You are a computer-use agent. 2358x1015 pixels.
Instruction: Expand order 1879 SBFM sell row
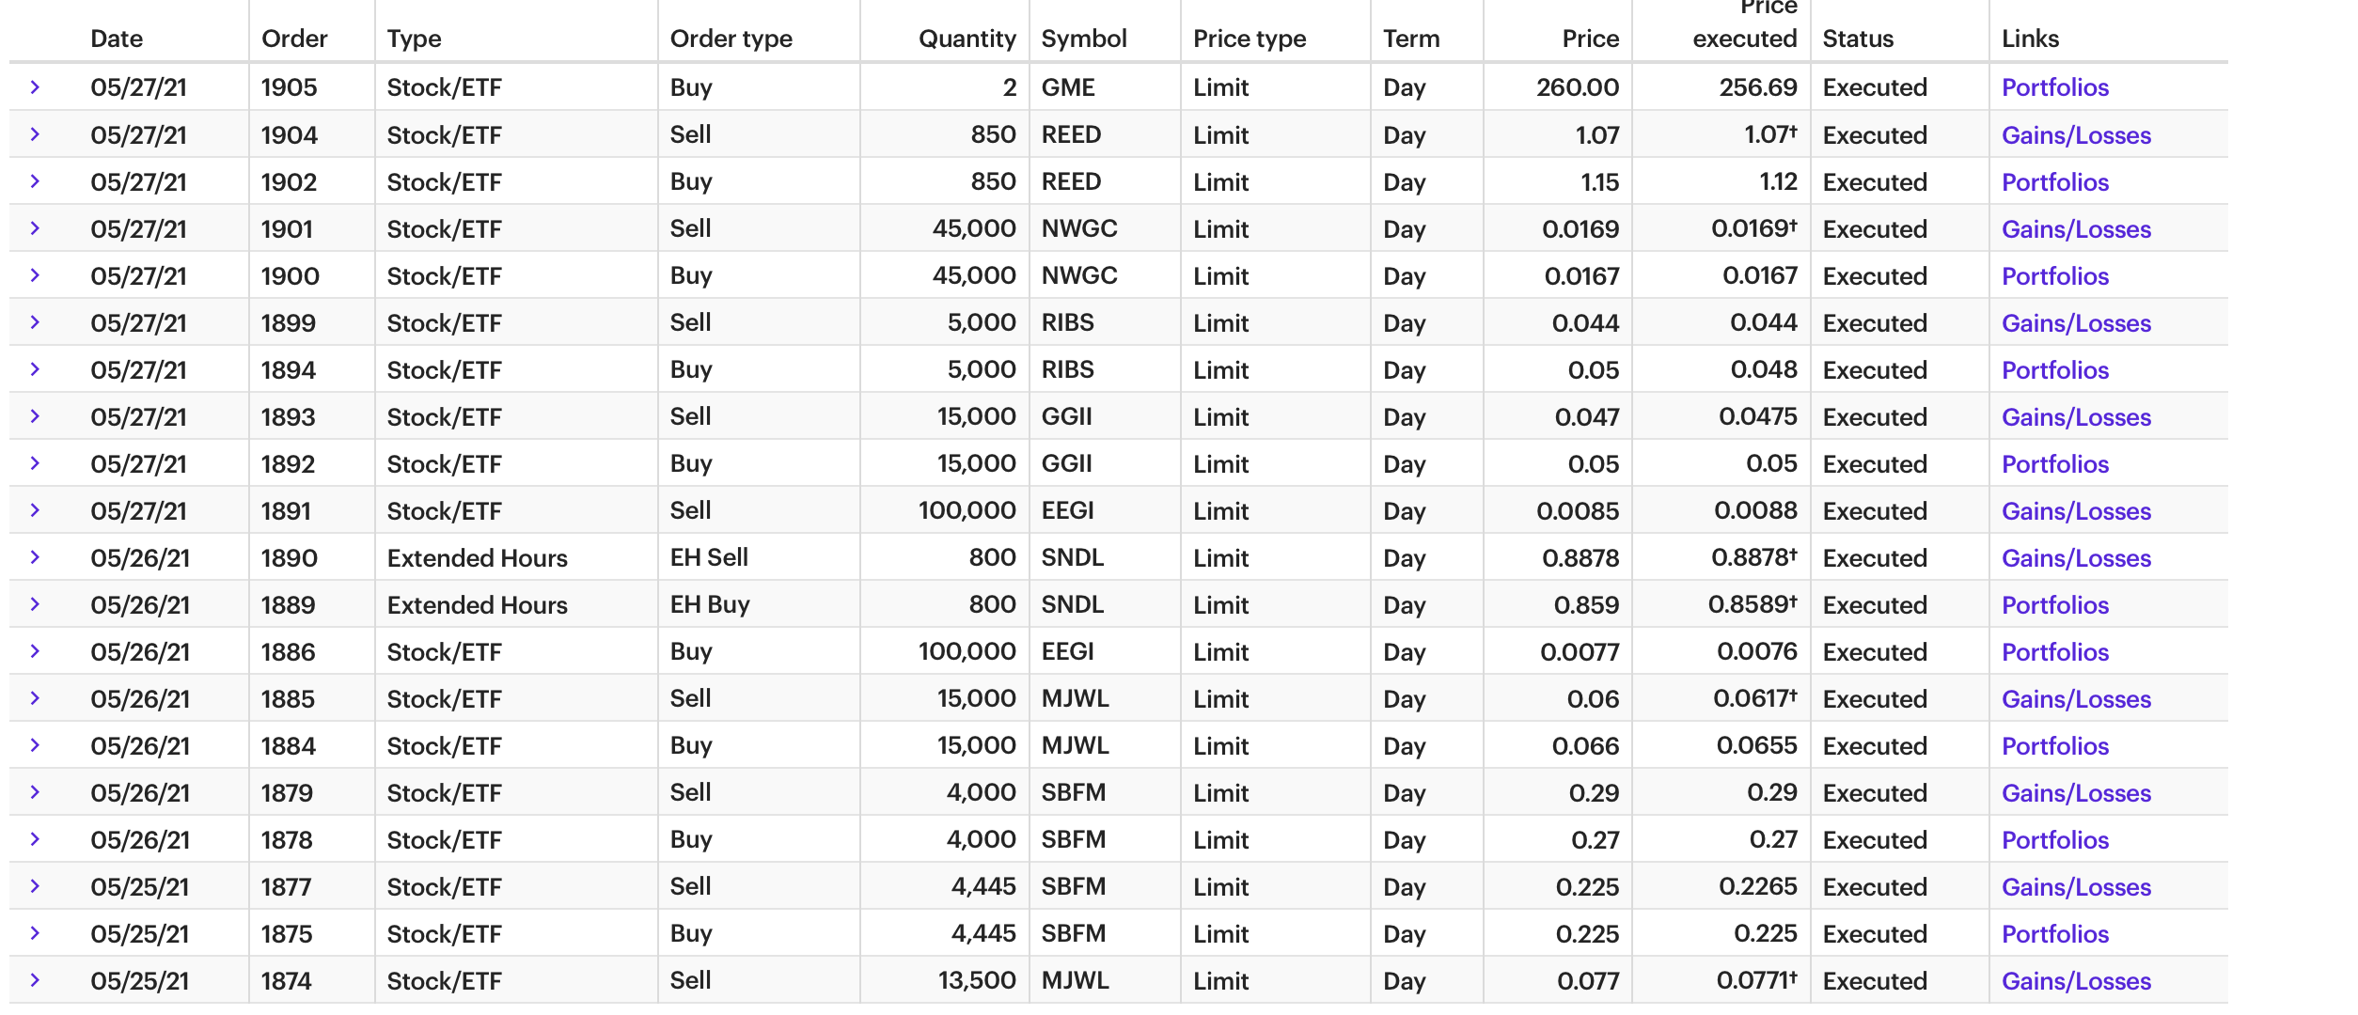tap(35, 792)
